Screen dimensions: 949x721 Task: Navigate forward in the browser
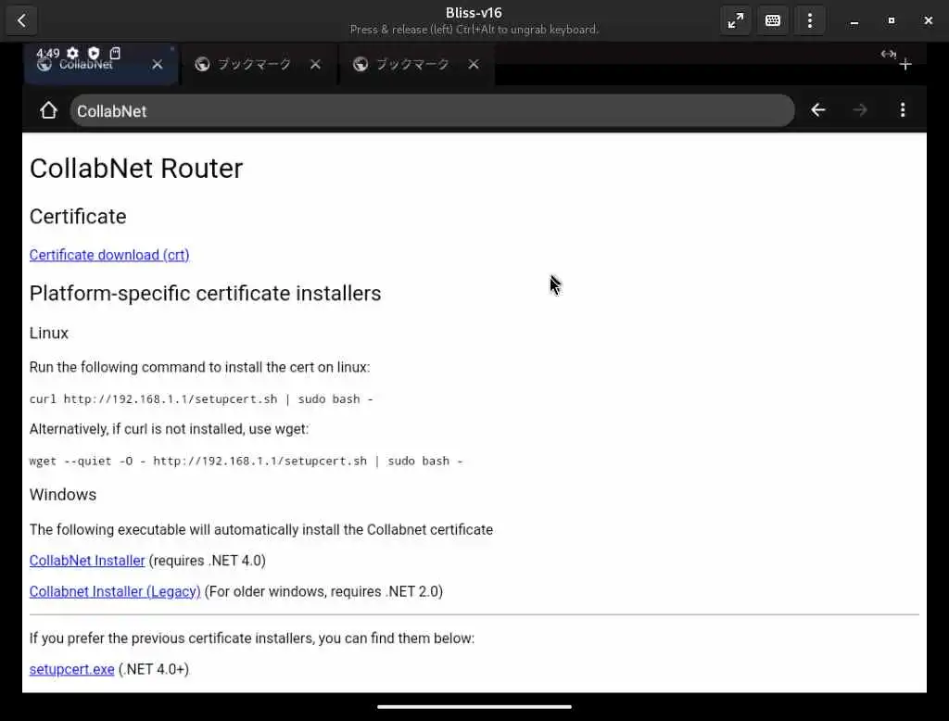(860, 110)
